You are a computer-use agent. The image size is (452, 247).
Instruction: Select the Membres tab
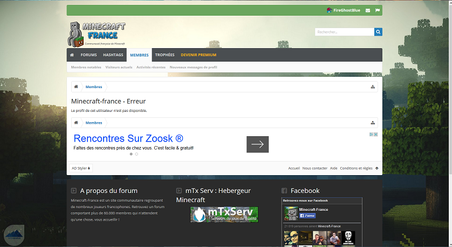coord(139,55)
